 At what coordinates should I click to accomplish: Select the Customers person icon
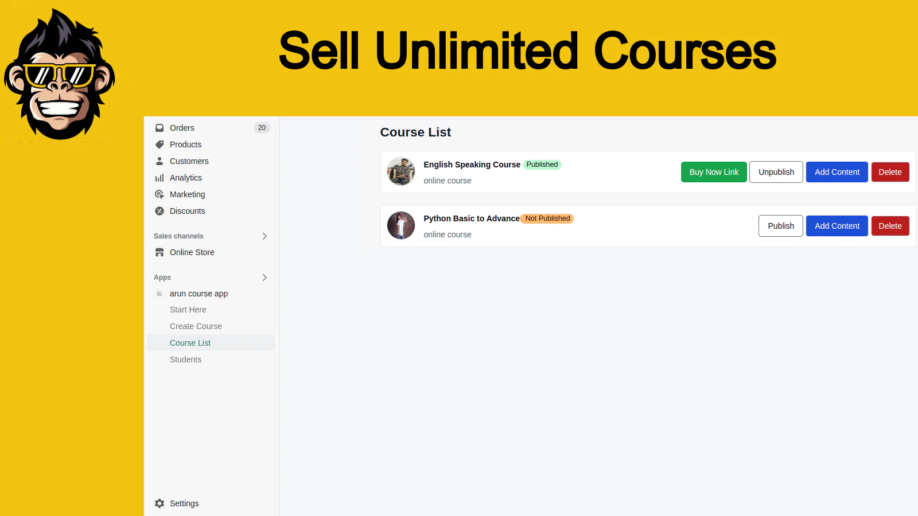(160, 161)
